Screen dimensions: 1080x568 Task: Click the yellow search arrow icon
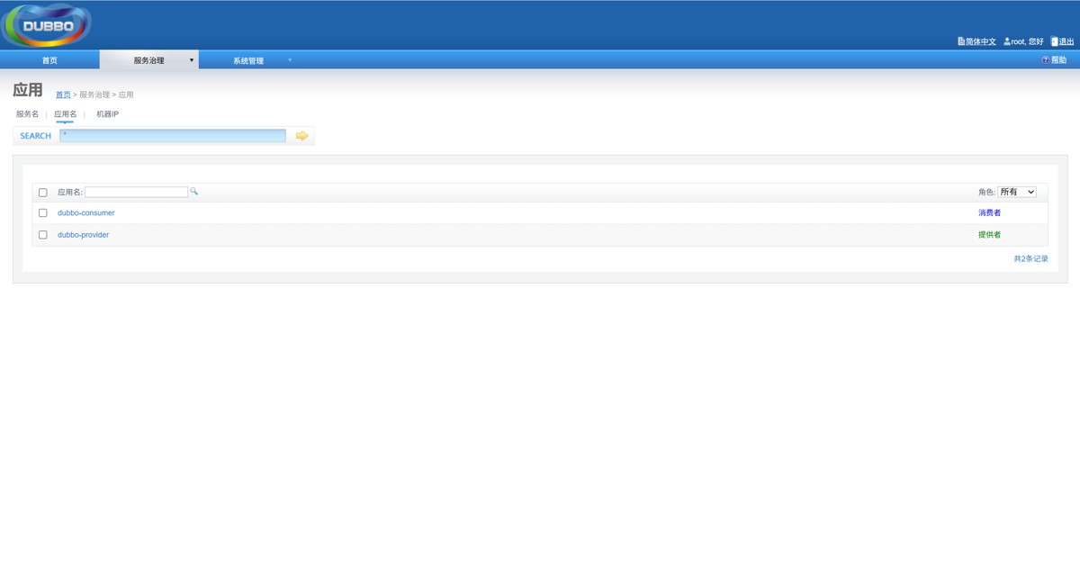tap(301, 136)
